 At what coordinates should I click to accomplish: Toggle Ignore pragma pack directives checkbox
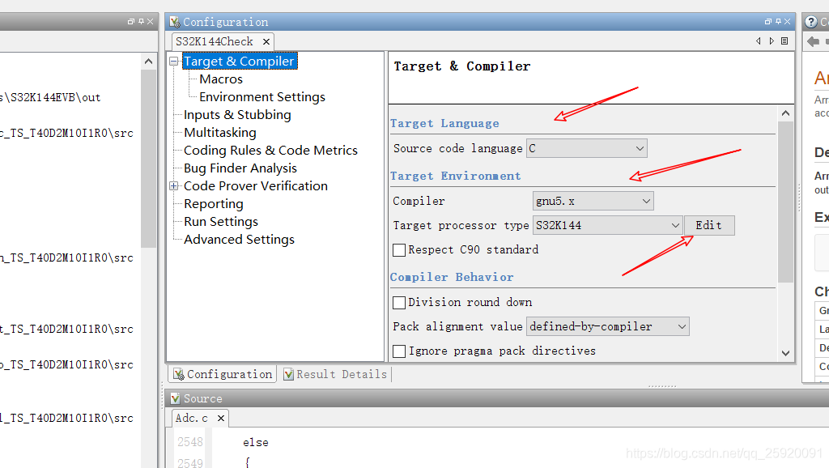(399, 351)
